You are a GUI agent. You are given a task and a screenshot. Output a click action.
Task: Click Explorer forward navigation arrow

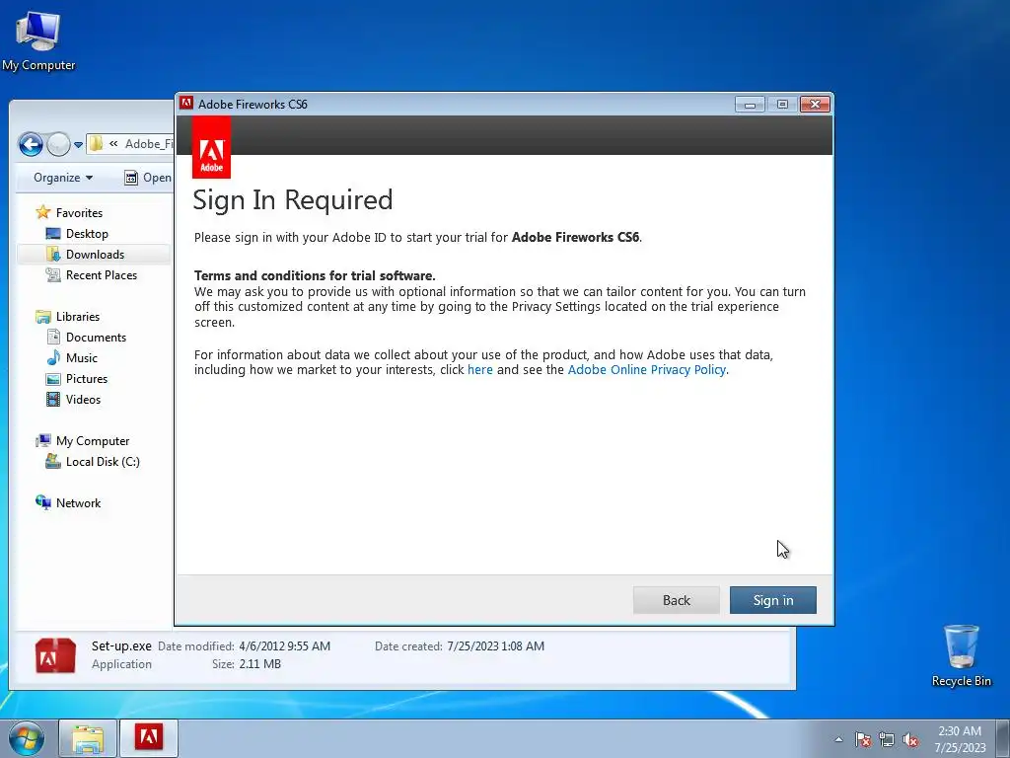pyautogui.click(x=58, y=144)
